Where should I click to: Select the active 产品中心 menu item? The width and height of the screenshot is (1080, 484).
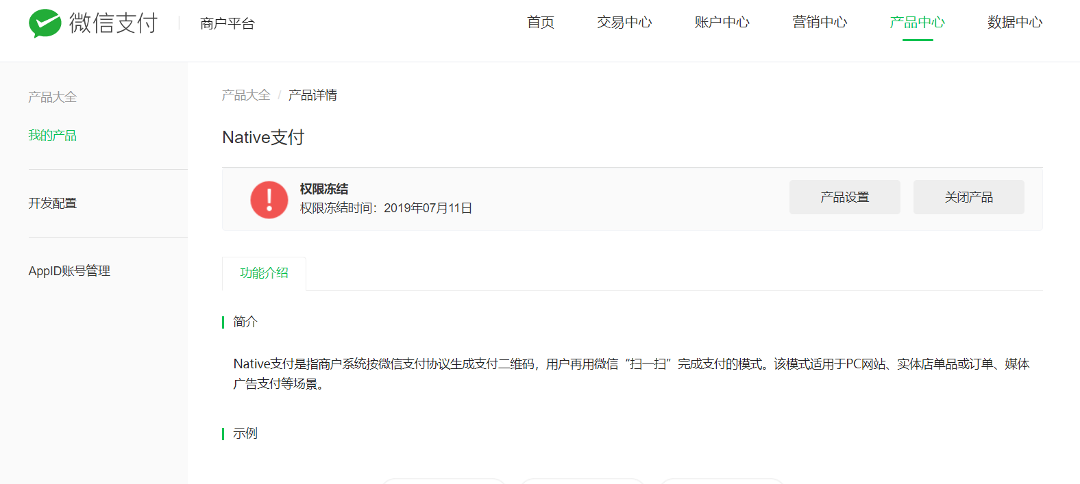pyautogui.click(x=917, y=23)
